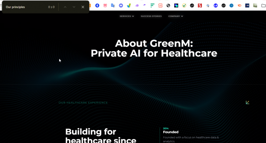Viewport: 266px width, 143px height.
Task: Open the red square bars bookmark icon
Action: point(160,6)
